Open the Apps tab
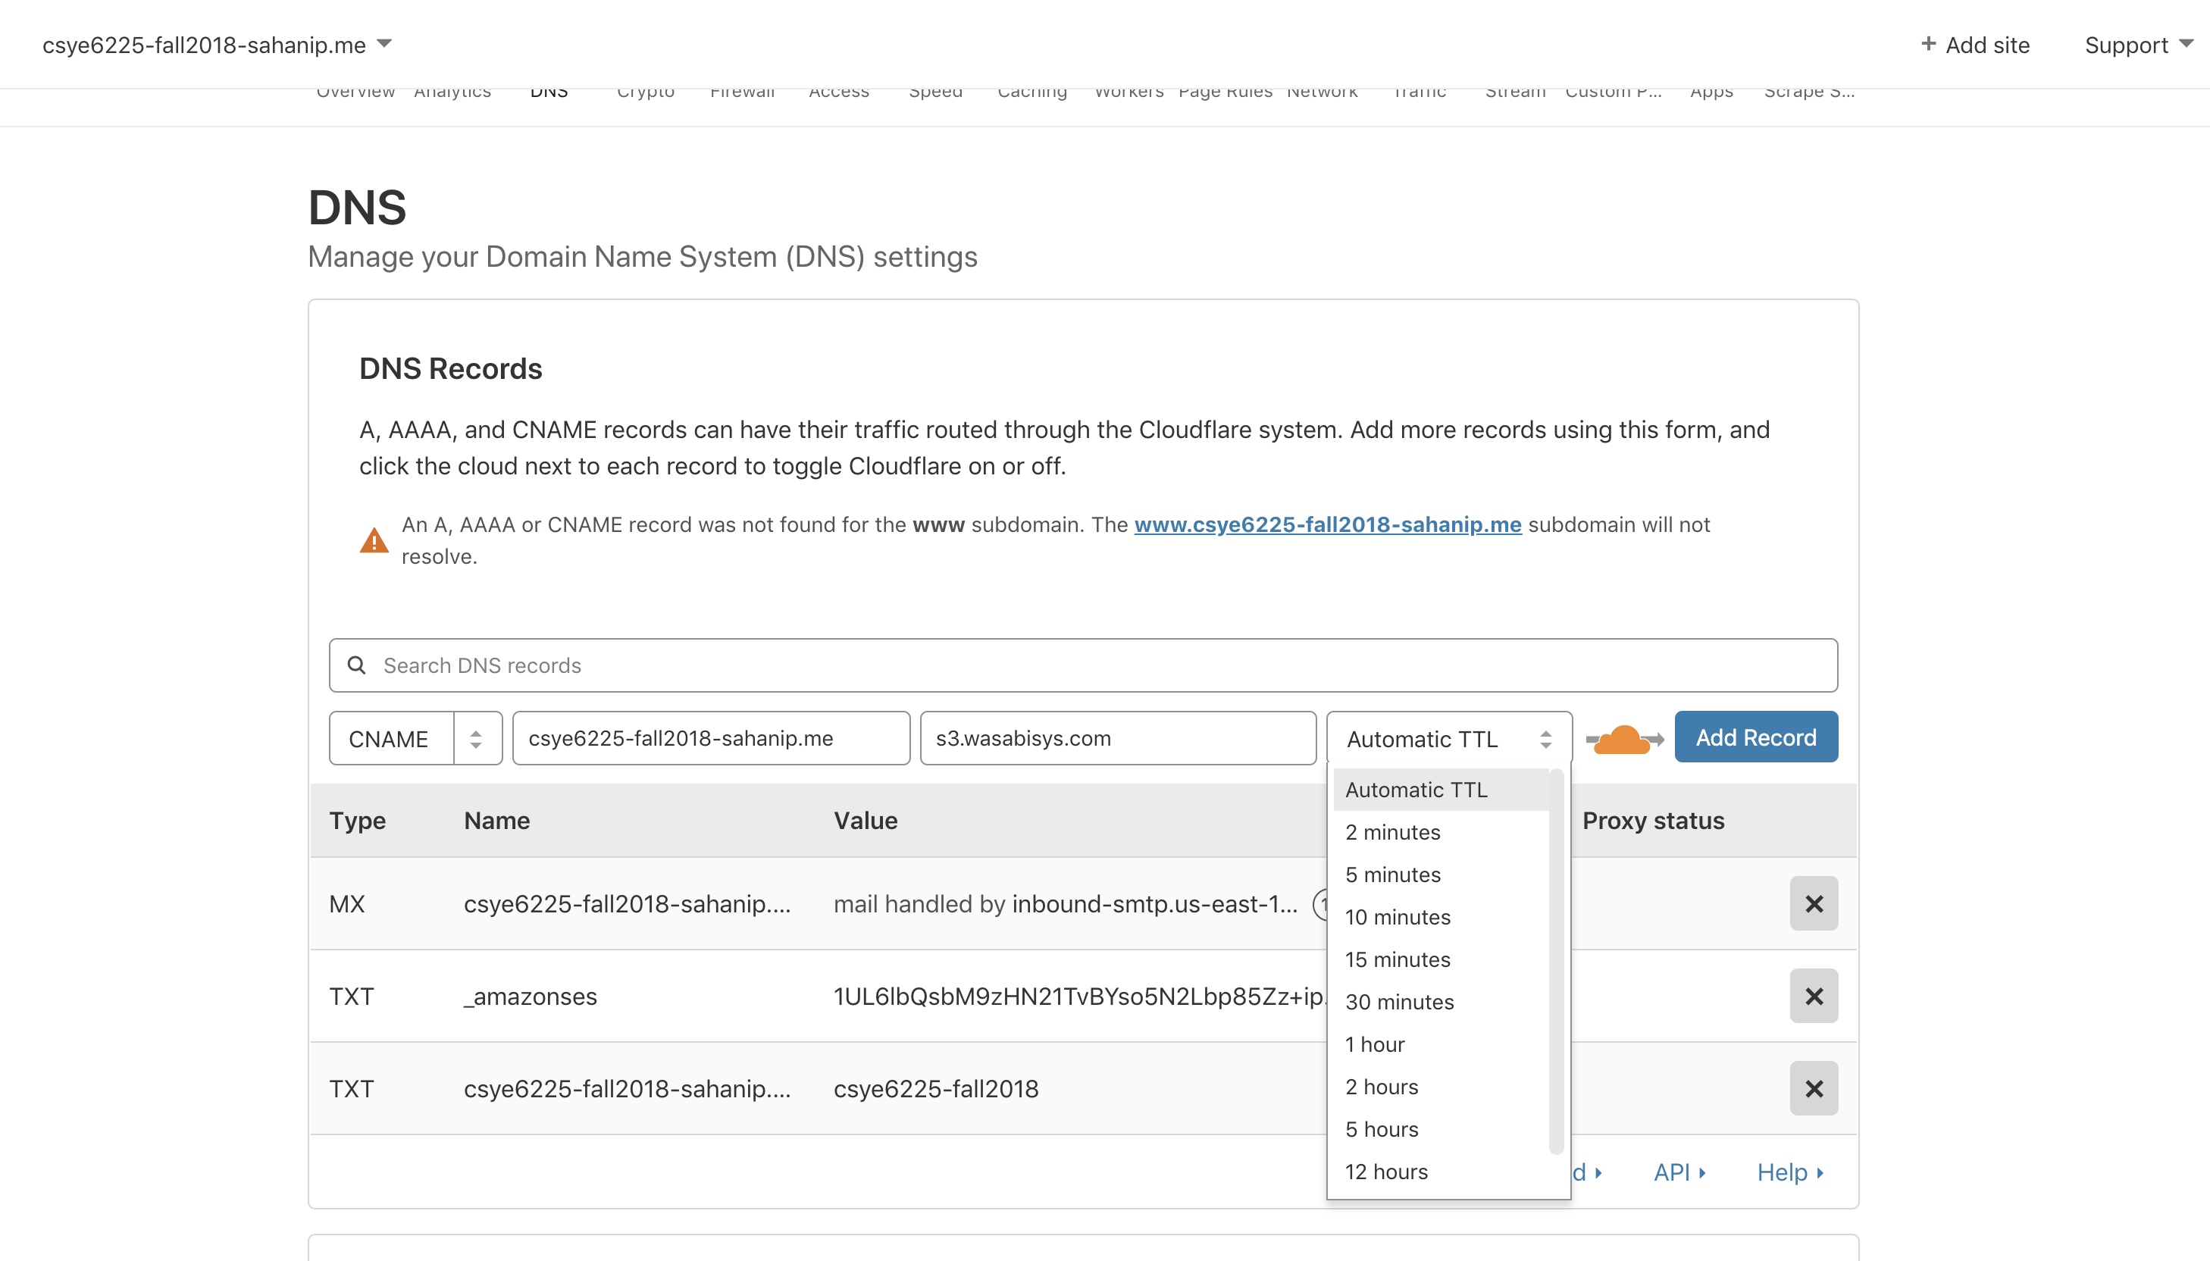2210x1261 pixels. 1711,92
